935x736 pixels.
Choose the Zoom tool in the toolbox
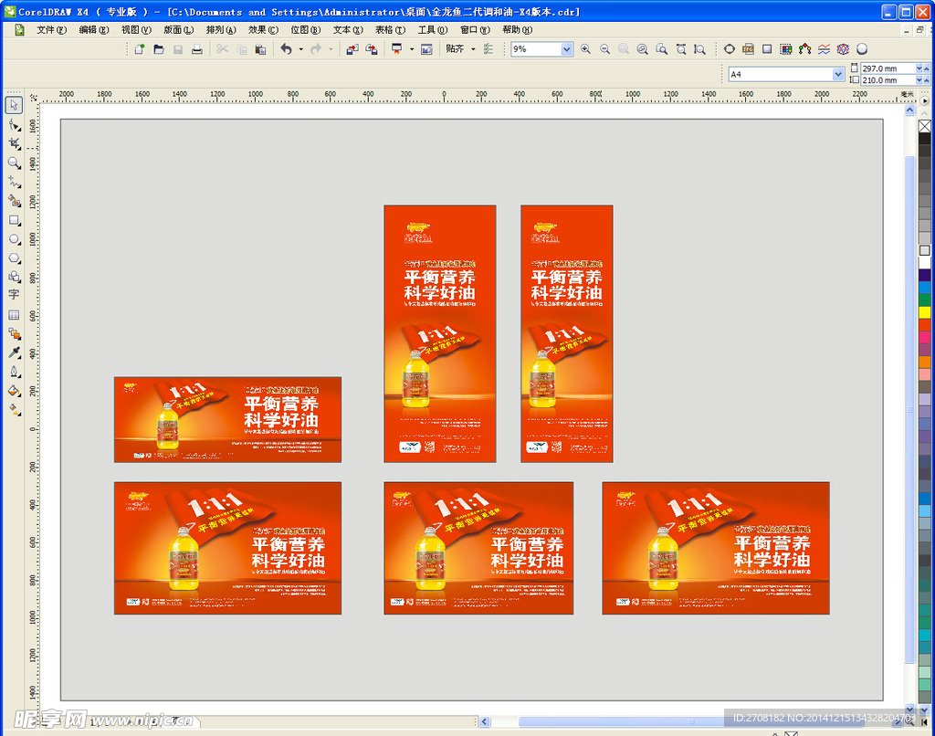point(14,163)
